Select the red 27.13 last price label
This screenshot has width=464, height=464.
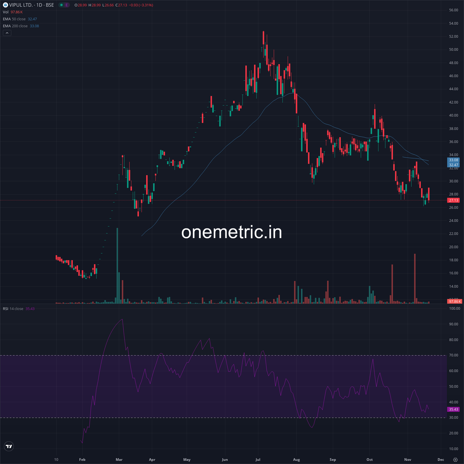click(x=453, y=200)
